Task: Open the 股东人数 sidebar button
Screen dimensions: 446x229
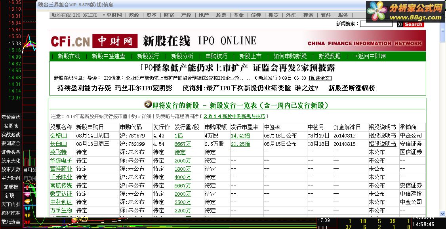Action: click(x=11, y=170)
